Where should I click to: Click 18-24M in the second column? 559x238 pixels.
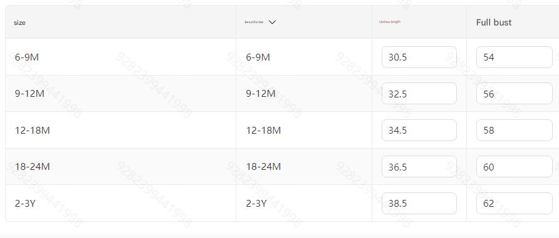(263, 167)
